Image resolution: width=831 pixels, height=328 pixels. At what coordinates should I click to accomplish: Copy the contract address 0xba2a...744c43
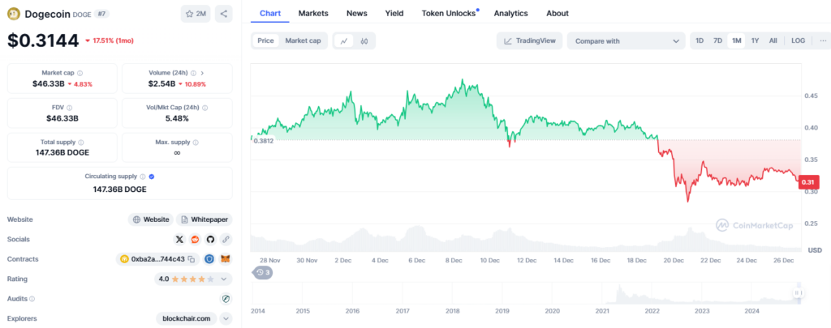pyautogui.click(x=192, y=259)
